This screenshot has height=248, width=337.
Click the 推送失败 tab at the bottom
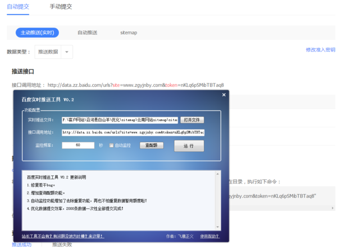click(62, 245)
